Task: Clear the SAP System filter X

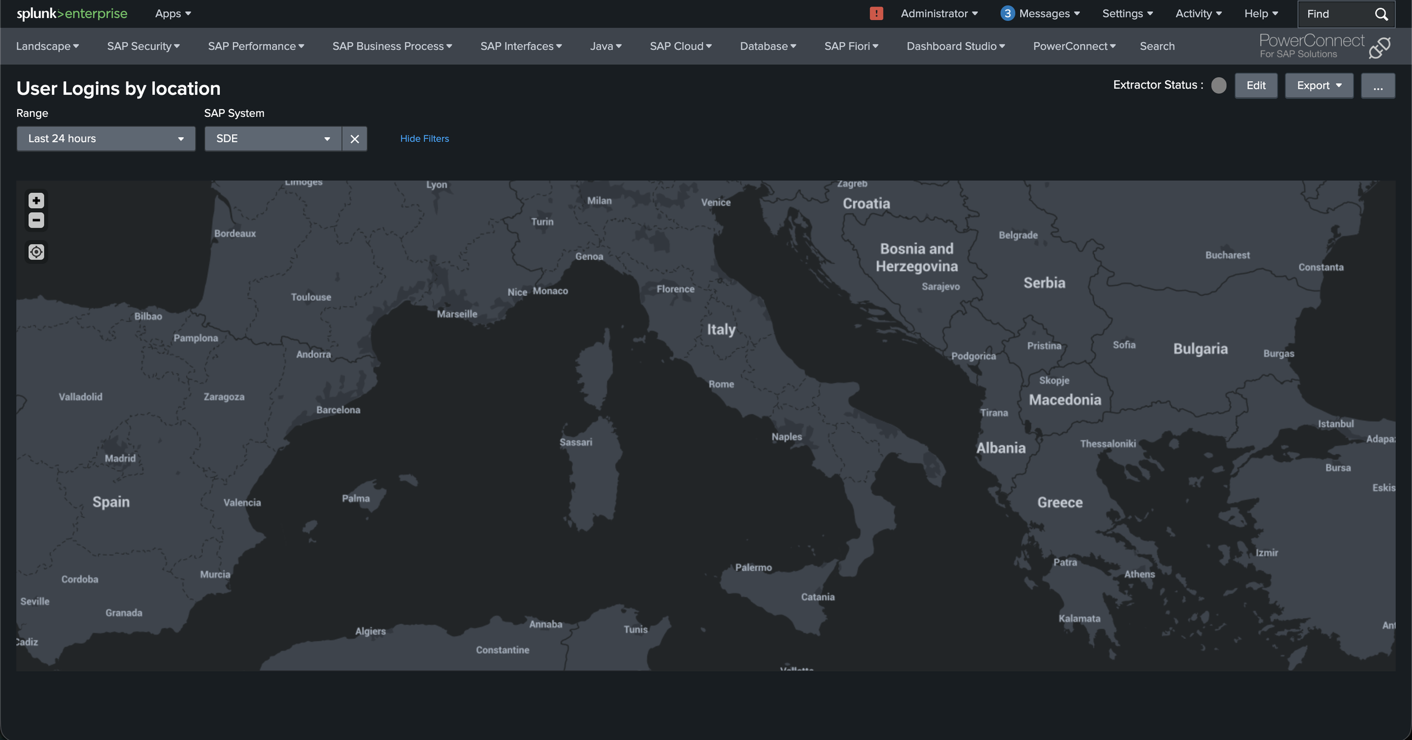Action: pyautogui.click(x=354, y=139)
